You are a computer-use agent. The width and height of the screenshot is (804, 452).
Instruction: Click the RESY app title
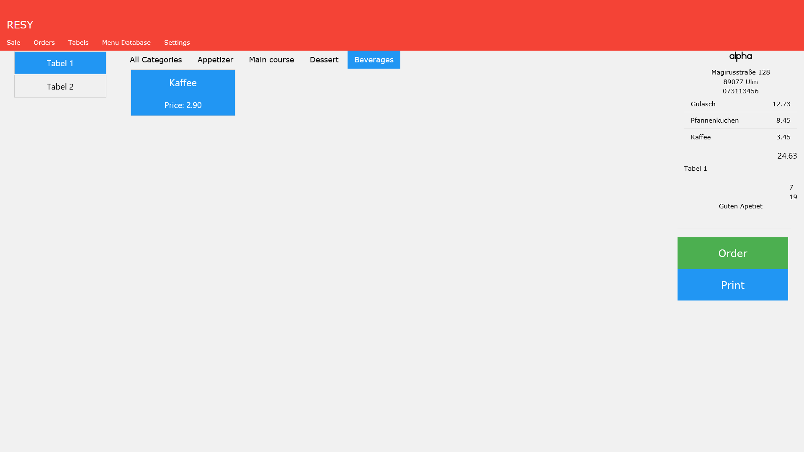coord(20,25)
